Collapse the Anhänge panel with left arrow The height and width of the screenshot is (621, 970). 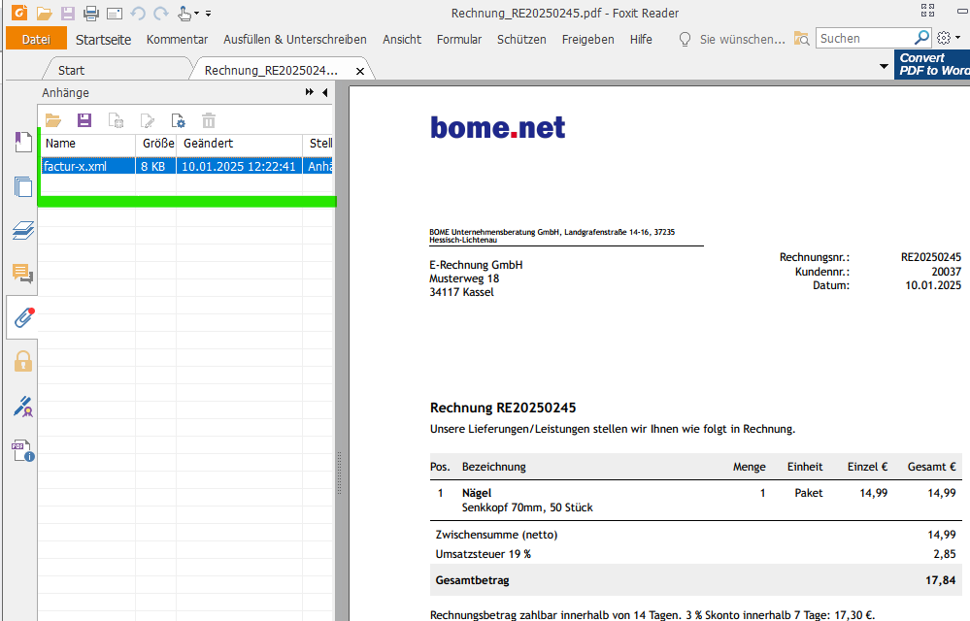tap(324, 93)
